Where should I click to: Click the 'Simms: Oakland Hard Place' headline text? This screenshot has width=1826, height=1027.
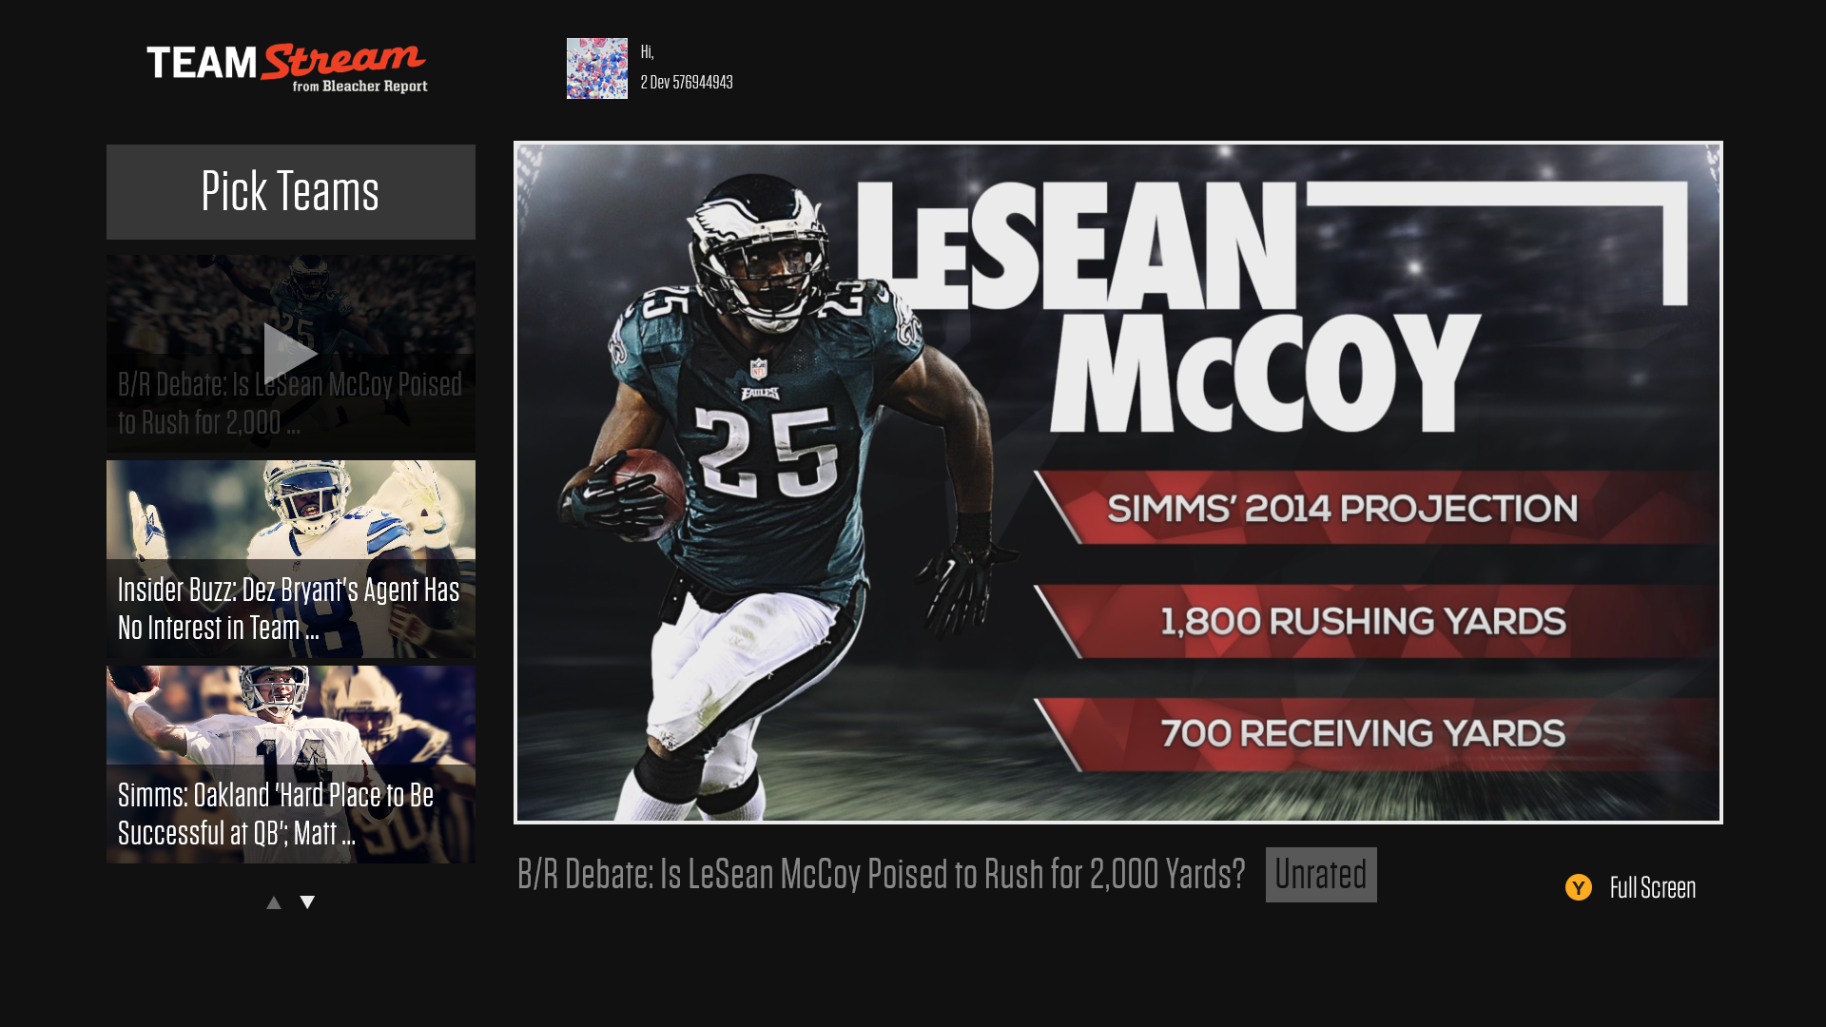276,814
